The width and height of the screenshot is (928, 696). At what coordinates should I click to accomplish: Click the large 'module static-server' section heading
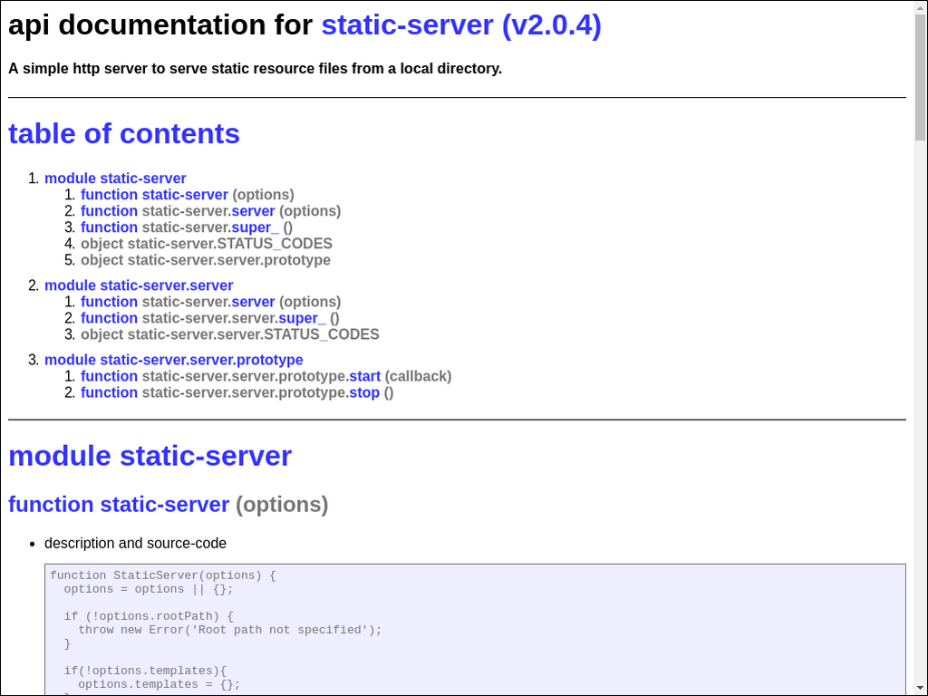point(150,456)
